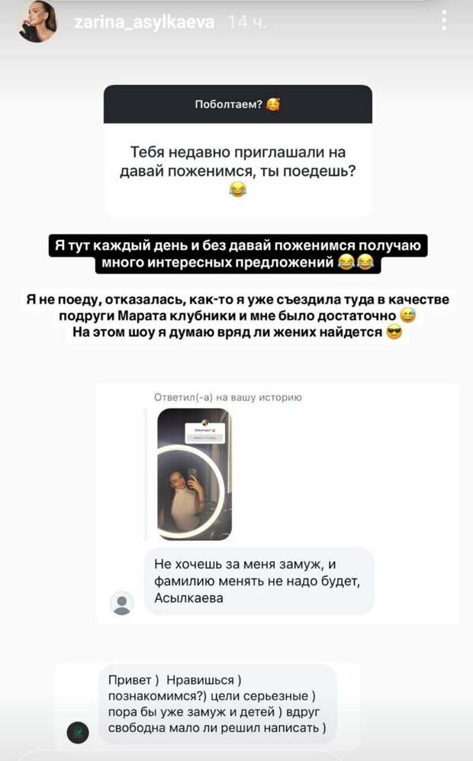Tap the crying-laughing emojis after предложений
The height and width of the screenshot is (761, 473).
click(x=356, y=263)
